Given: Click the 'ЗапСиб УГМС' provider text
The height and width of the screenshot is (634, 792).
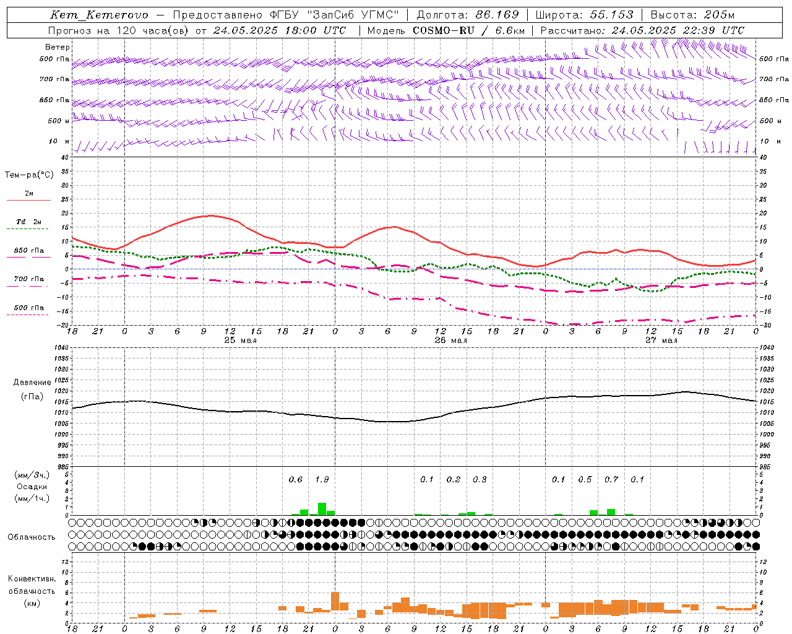Looking at the screenshot, I should [353, 15].
